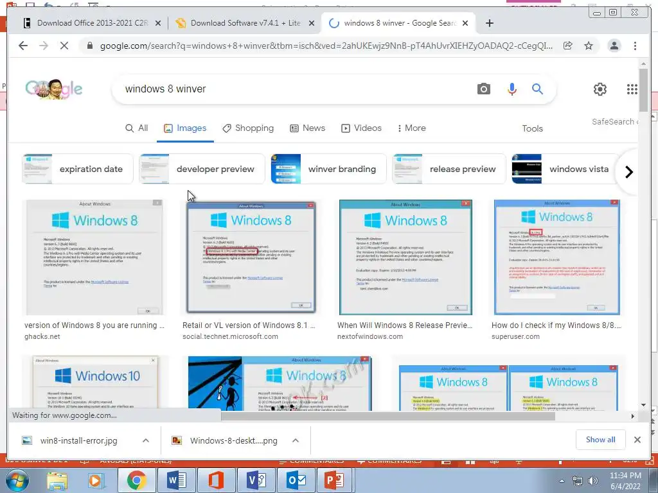Open the Windows 10 About dialog thumbnail
Viewport: 658px width, 493px height.
pos(96,383)
